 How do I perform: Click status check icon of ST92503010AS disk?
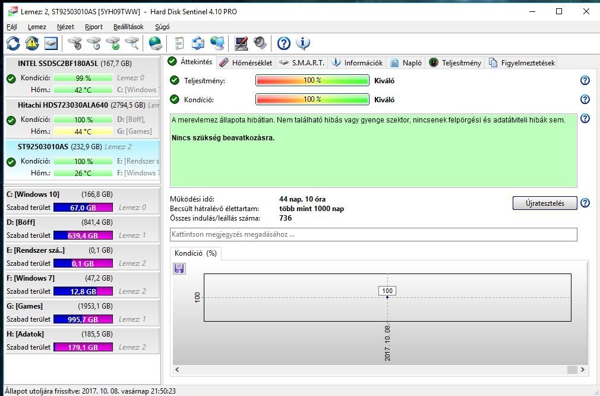(11, 162)
